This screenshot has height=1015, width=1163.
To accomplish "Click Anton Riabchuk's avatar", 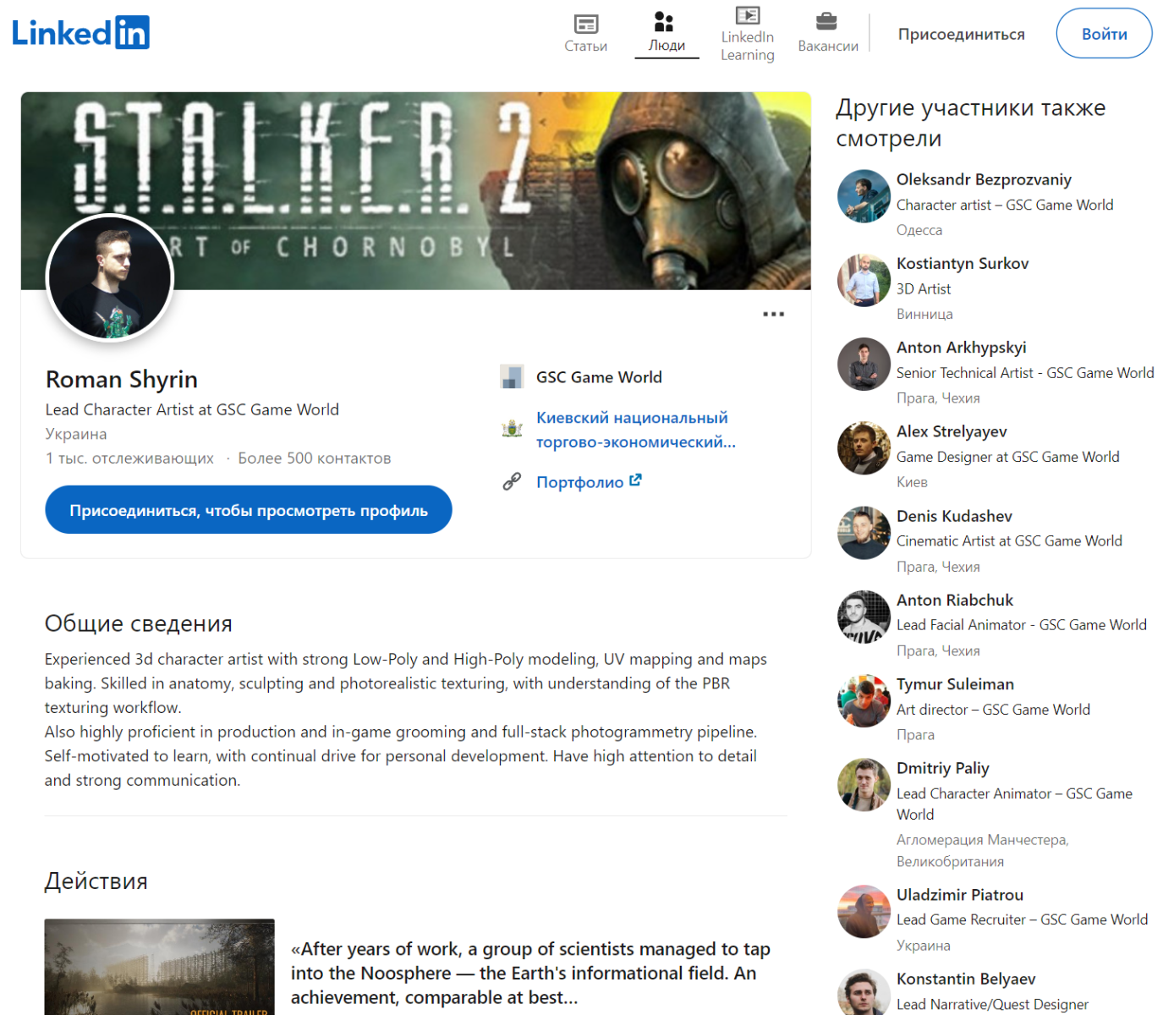I will (864, 617).
